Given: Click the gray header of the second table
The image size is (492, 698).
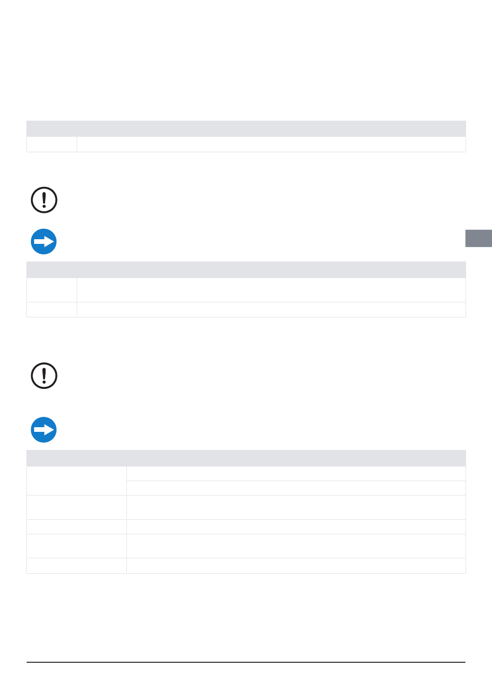Looking at the screenshot, I should point(246,270).
